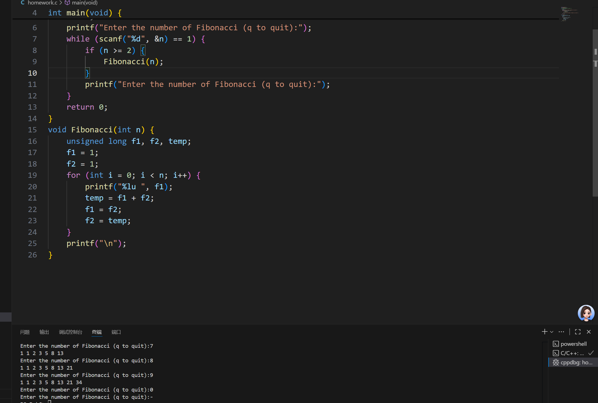Switch to the 问题 (Problems) tab
The height and width of the screenshot is (403, 598).
25,332
